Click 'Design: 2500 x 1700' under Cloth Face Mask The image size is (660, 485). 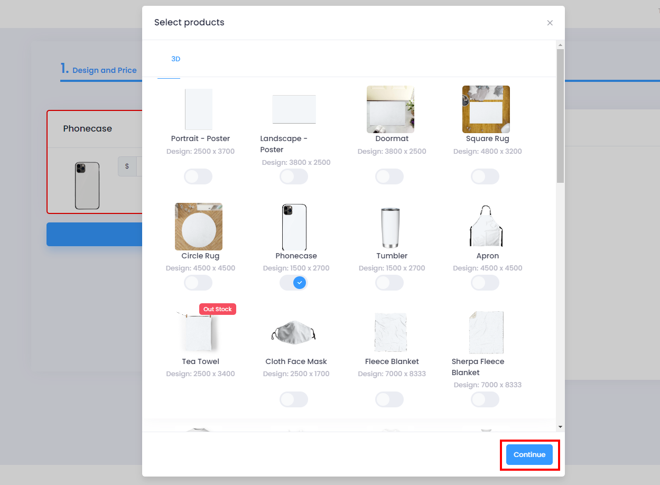pyautogui.click(x=296, y=374)
